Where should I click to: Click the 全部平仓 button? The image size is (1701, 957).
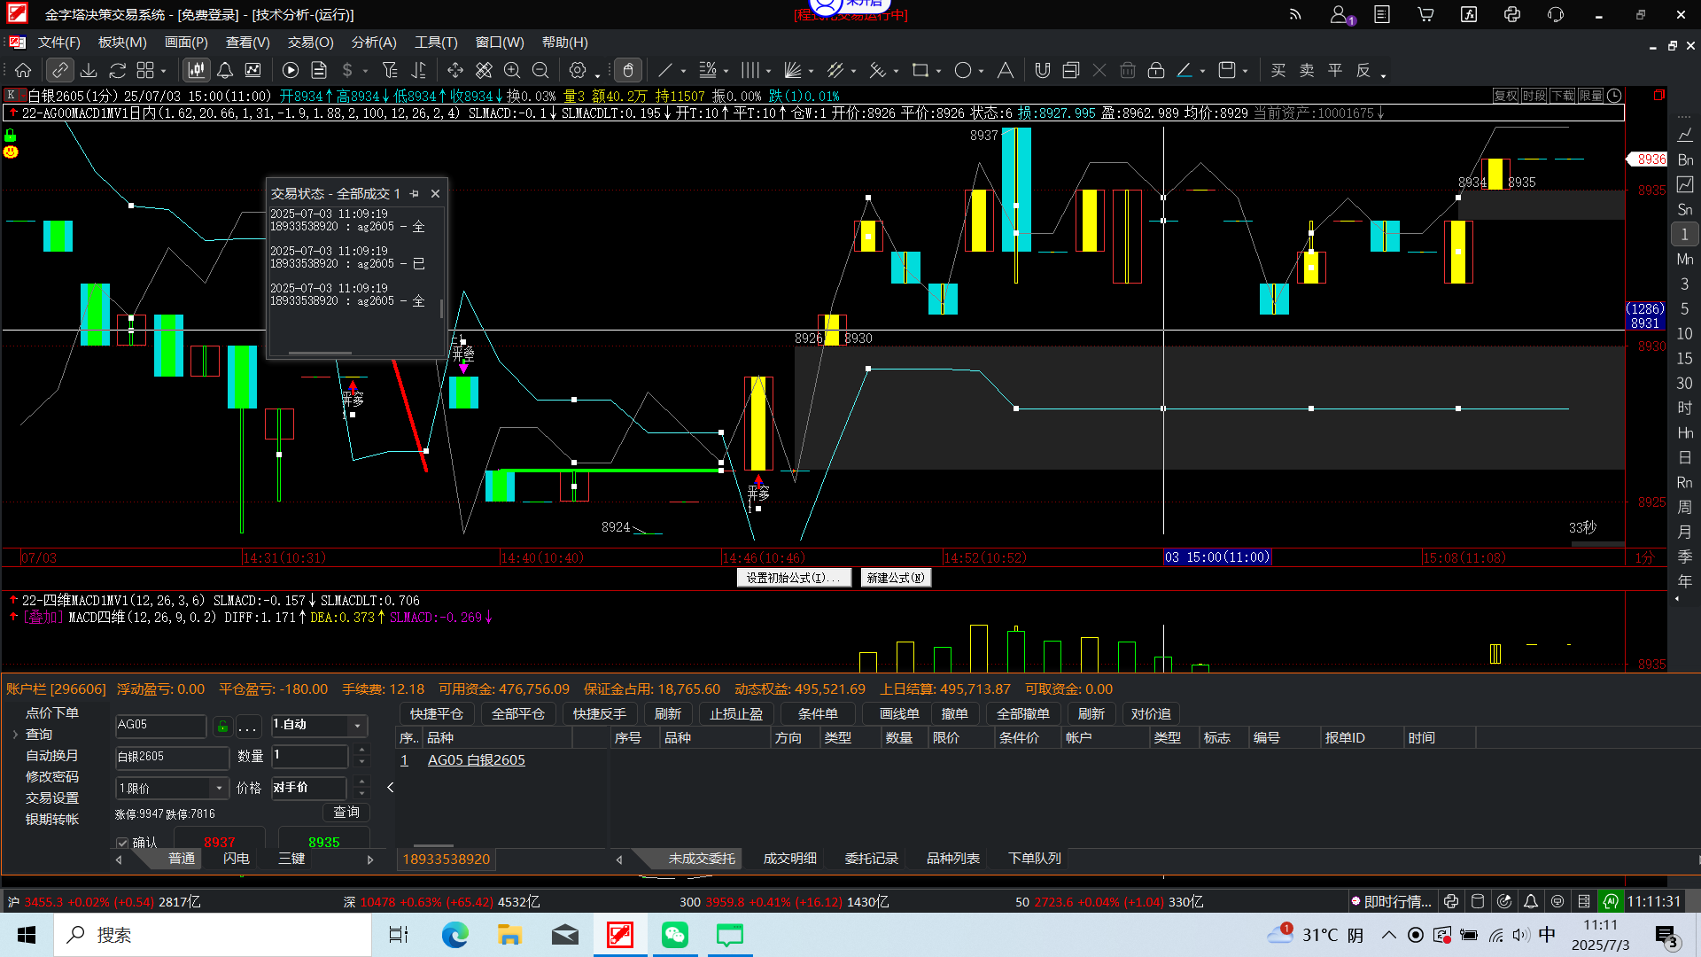tap(518, 714)
